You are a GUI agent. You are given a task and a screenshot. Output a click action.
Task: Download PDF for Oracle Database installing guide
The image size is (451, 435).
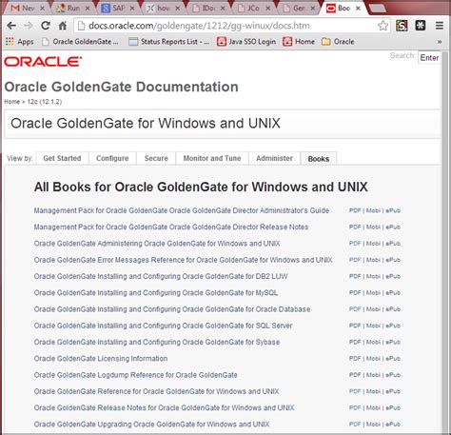(355, 309)
